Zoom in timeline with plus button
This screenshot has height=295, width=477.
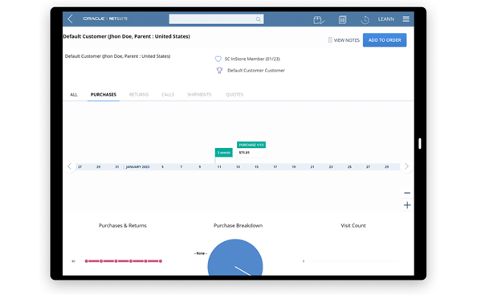407,205
